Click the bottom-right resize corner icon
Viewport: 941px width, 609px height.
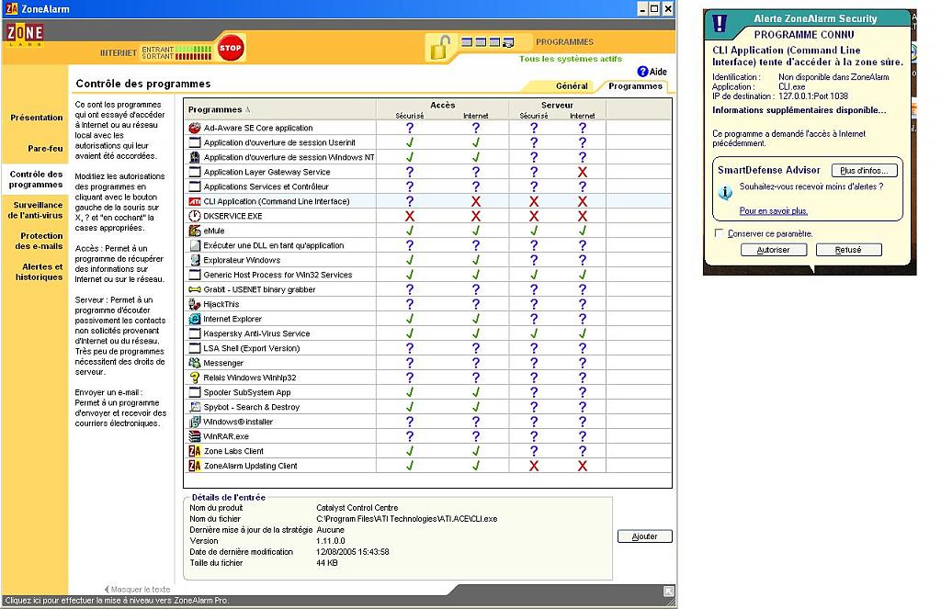668,592
